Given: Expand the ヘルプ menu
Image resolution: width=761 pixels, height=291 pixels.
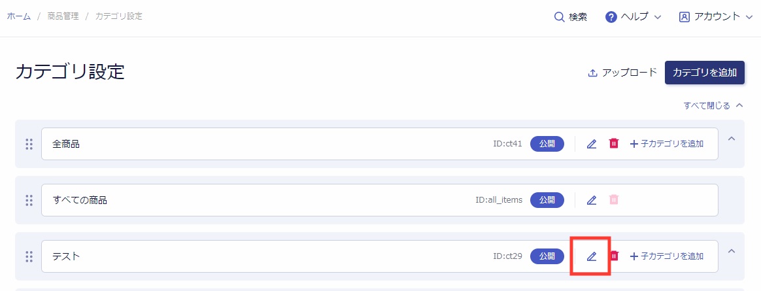Looking at the screenshot, I should click(634, 16).
